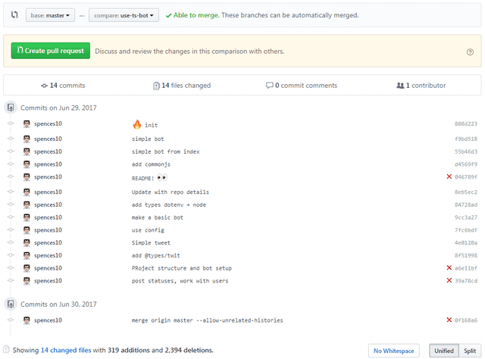
Task: Click the switch branches compare icon
Action: [14, 14]
